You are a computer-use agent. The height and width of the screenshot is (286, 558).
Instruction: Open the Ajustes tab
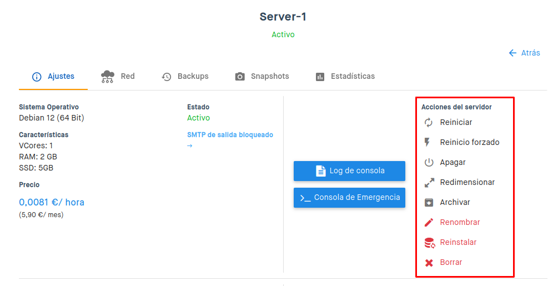click(53, 77)
